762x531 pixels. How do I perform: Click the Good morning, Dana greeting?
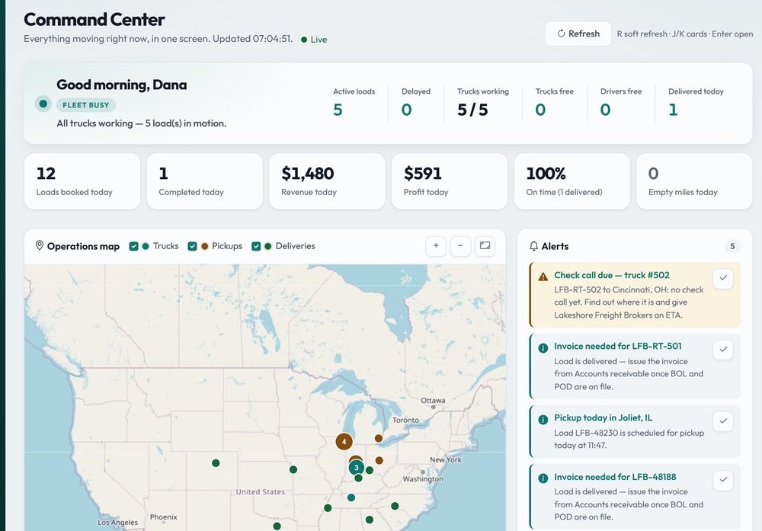click(121, 85)
